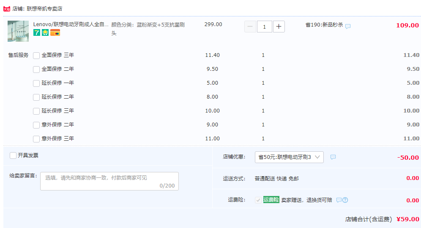This screenshot has height=228, width=421.
Task: Click the 运费险 shipping insurance checkbox
Action: click(x=258, y=200)
